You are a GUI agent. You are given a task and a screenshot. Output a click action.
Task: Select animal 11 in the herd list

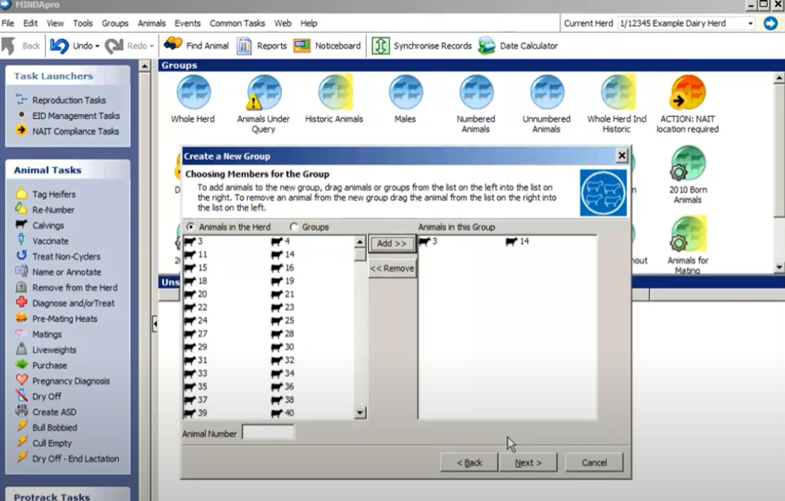196,254
